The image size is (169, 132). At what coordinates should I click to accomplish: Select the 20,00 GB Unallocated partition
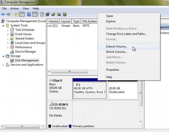pos(123,90)
